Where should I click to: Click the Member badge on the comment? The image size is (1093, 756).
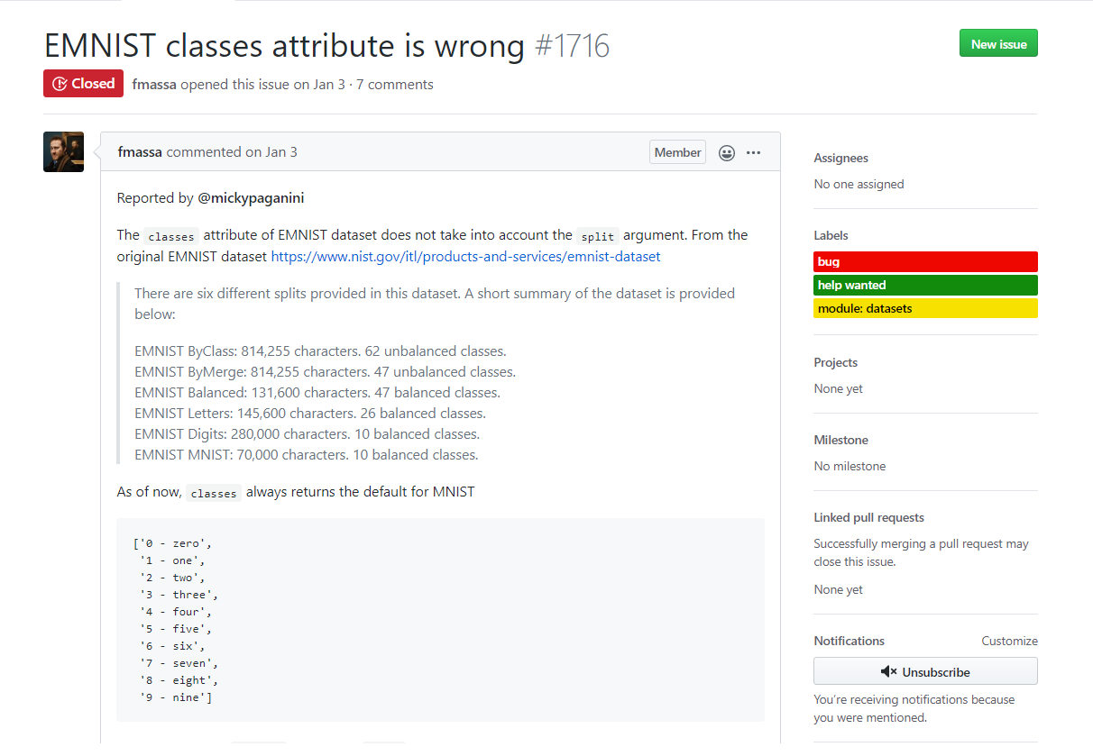pos(677,153)
